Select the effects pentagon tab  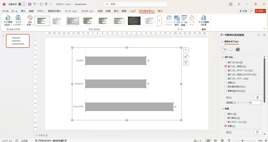pos(230,49)
